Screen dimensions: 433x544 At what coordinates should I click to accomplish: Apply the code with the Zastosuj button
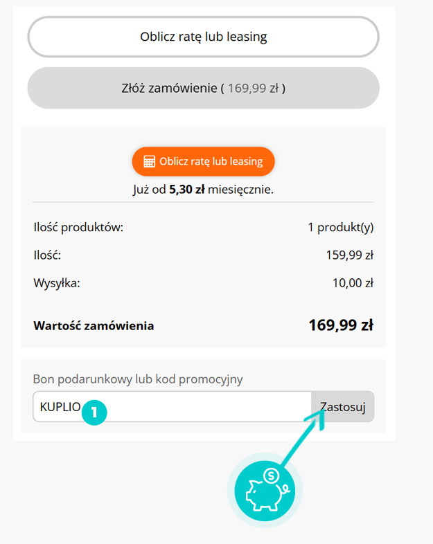343,406
